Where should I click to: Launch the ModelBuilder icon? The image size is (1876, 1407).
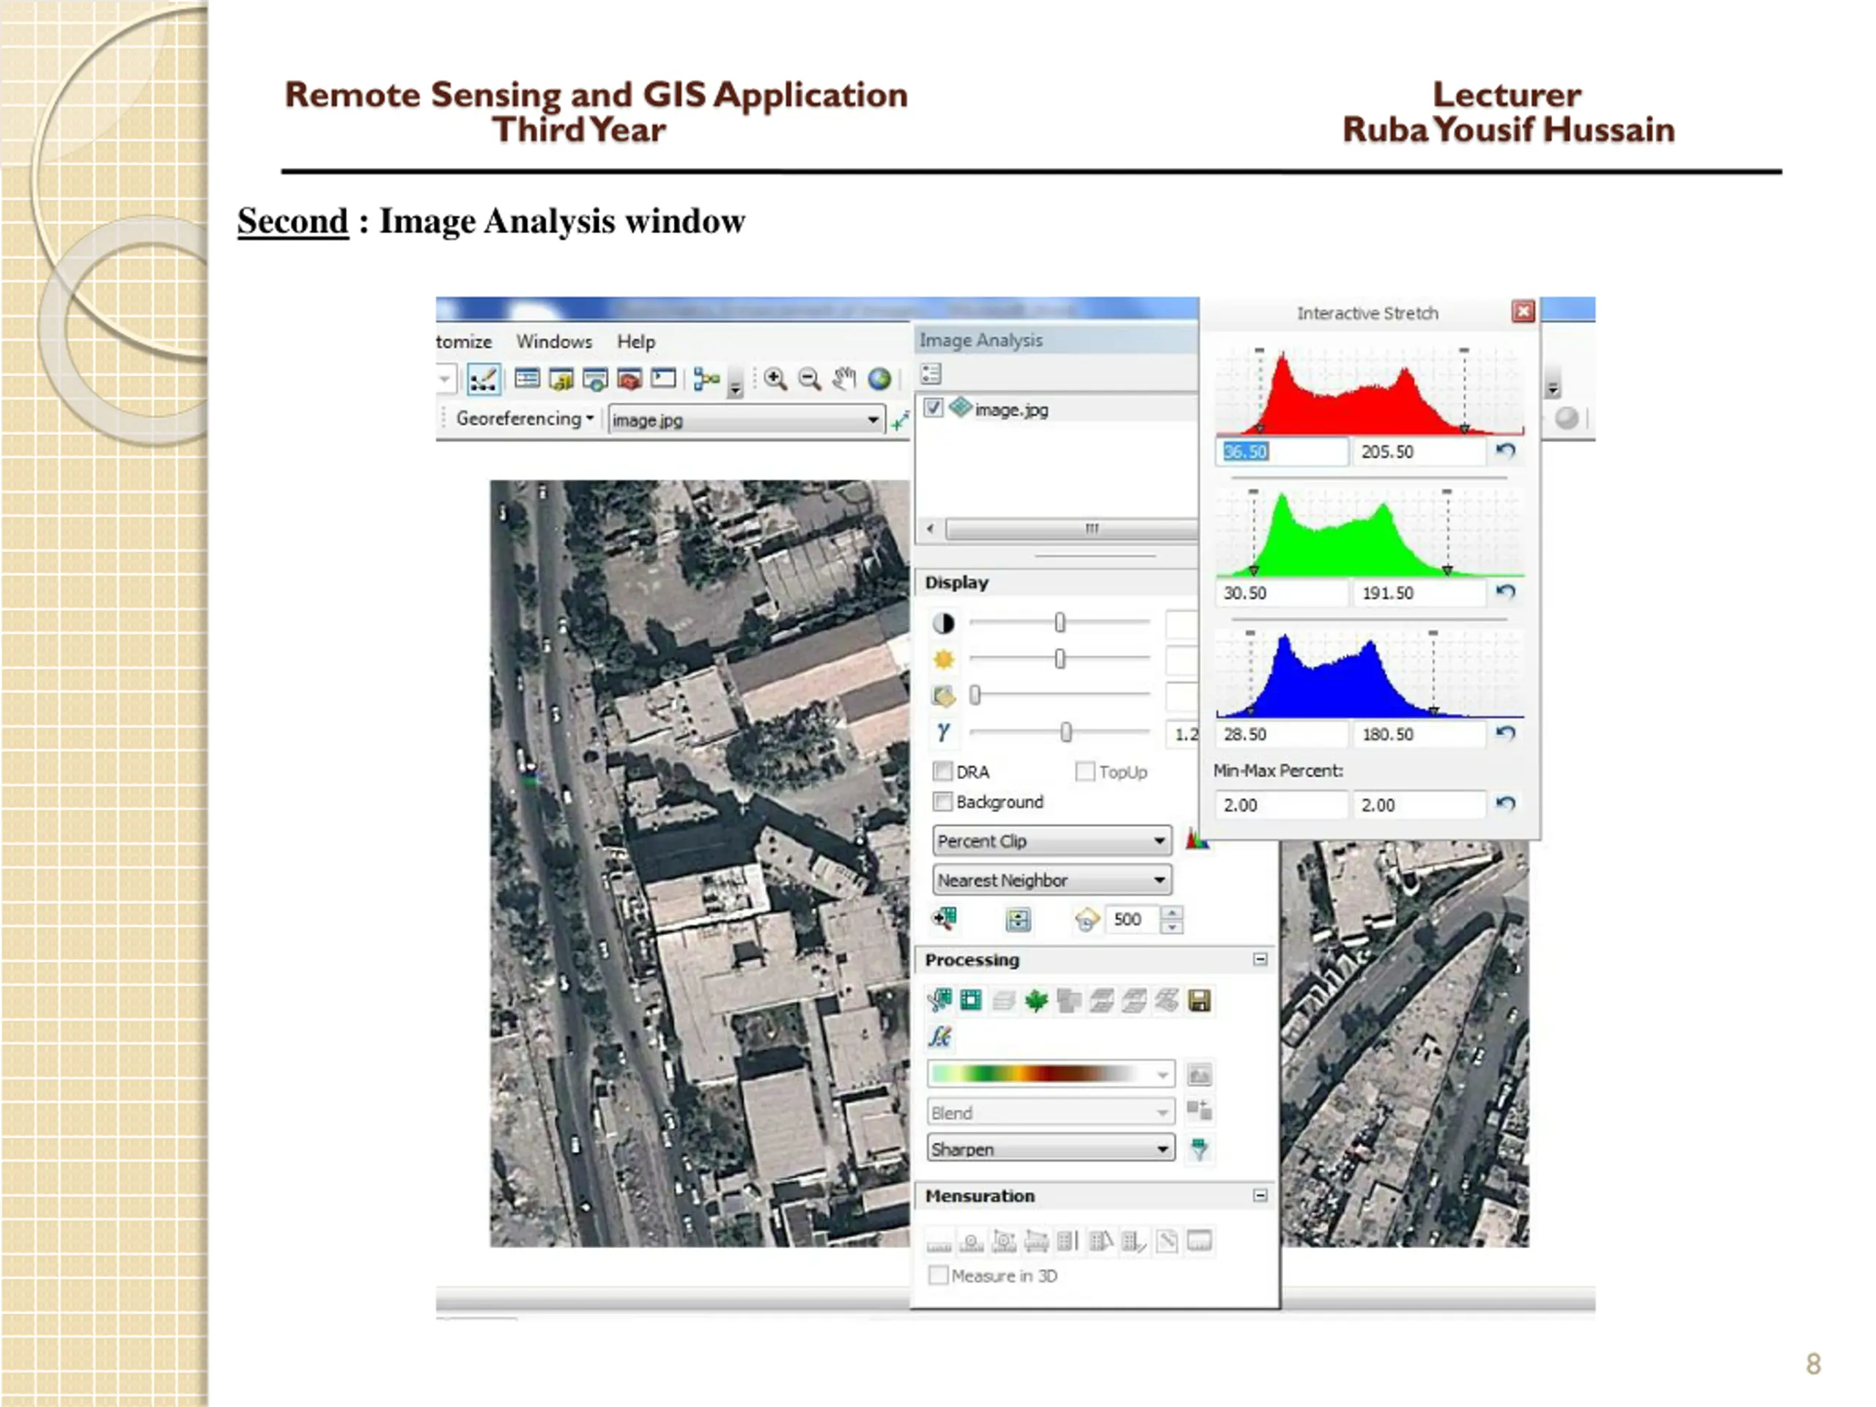click(706, 379)
